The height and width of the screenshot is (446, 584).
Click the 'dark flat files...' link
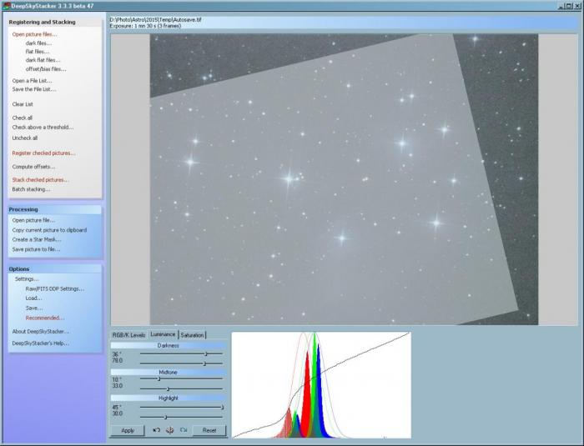coord(43,60)
